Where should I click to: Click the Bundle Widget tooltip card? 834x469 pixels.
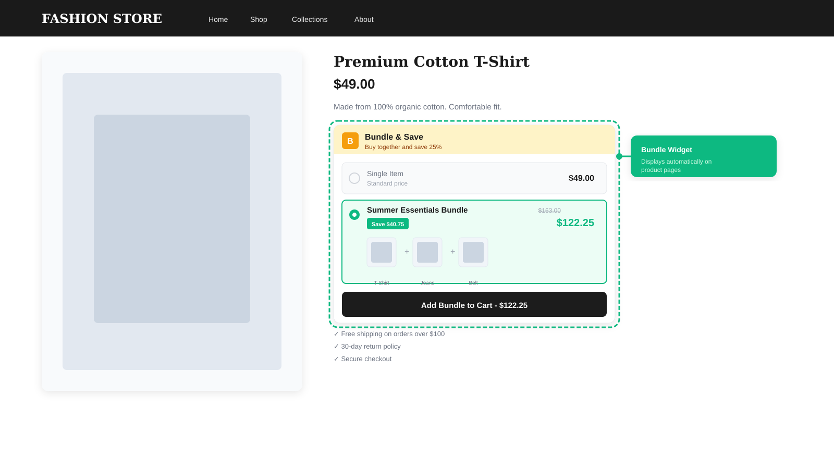click(703, 156)
